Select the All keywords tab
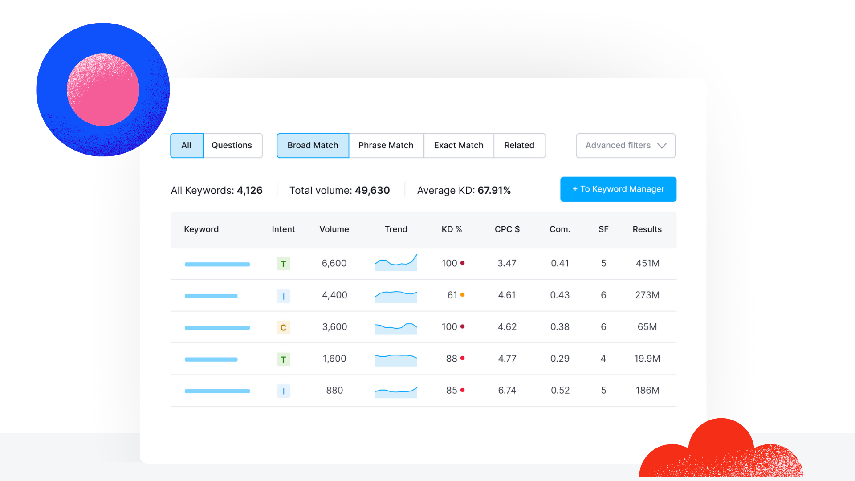 (187, 146)
